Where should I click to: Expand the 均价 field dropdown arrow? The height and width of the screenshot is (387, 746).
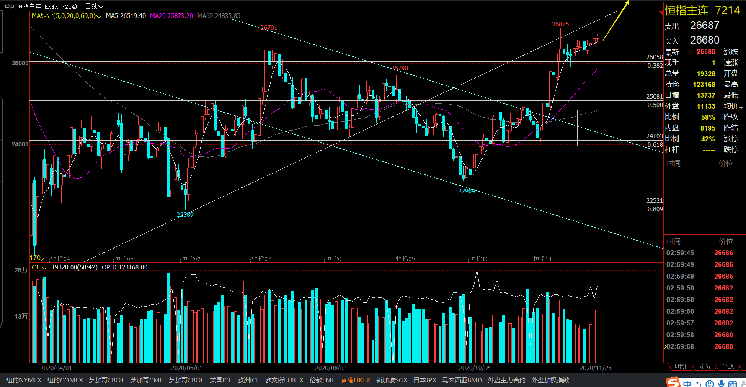point(741,108)
